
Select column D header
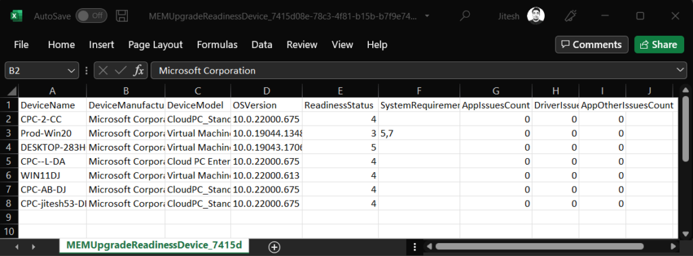(267, 91)
